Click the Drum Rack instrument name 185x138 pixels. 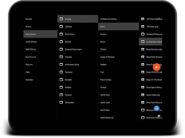pyautogui.click(x=69, y=34)
